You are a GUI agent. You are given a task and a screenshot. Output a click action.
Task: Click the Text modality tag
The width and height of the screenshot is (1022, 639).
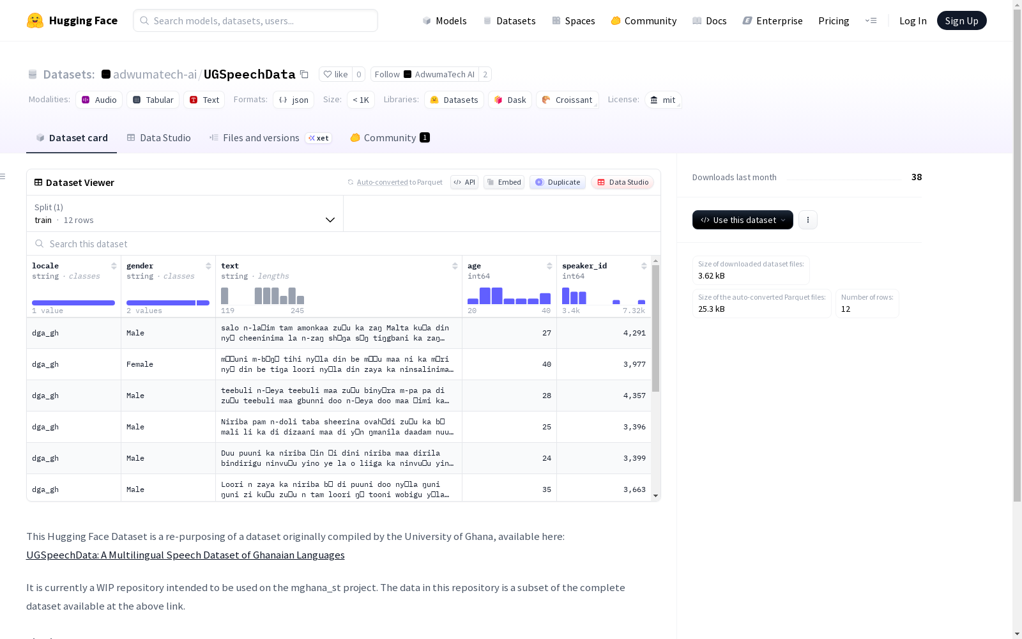(x=204, y=100)
